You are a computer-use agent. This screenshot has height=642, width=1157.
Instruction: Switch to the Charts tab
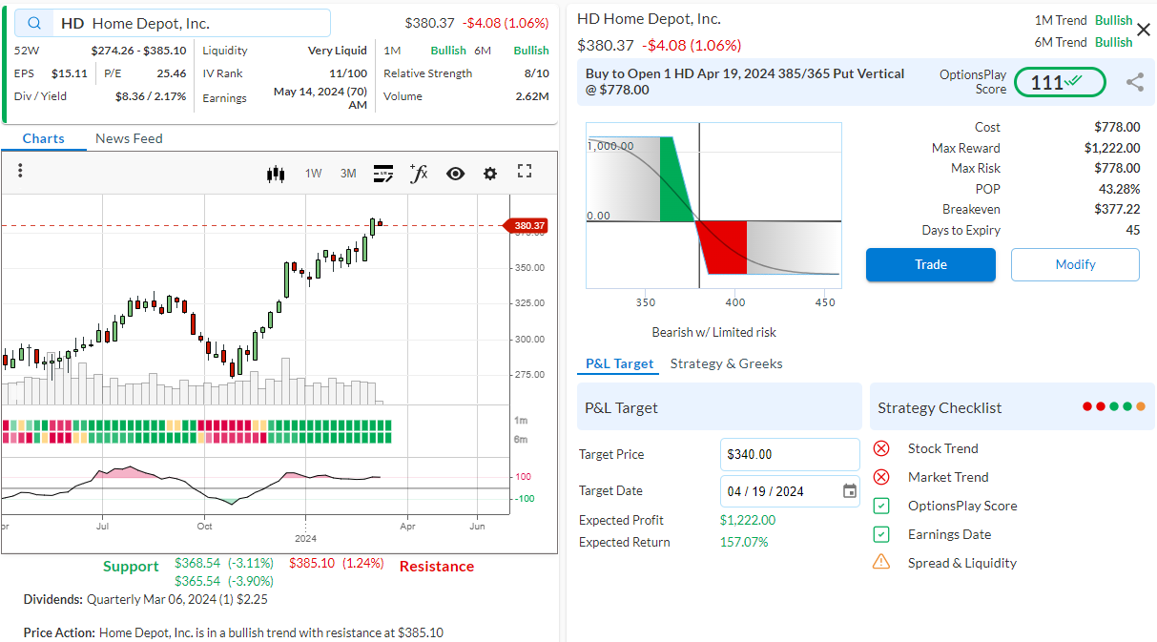(x=44, y=138)
